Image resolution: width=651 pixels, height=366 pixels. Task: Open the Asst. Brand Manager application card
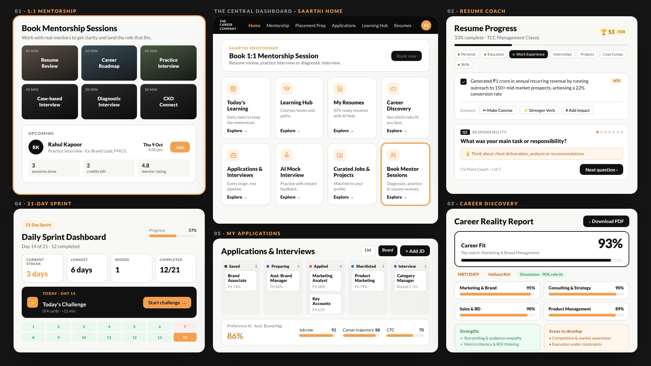click(x=283, y=281)
